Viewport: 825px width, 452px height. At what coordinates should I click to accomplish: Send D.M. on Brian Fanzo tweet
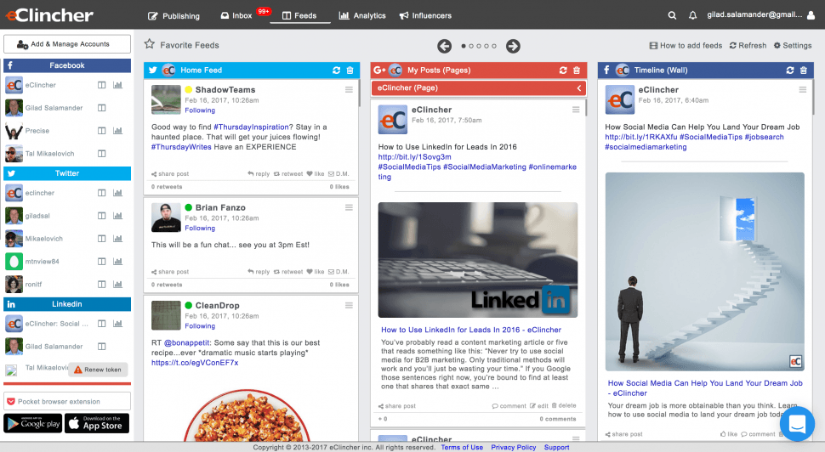[339, 272]
